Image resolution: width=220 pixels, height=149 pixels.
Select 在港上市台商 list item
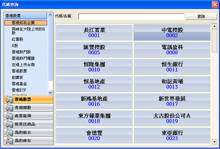(23, 65)
